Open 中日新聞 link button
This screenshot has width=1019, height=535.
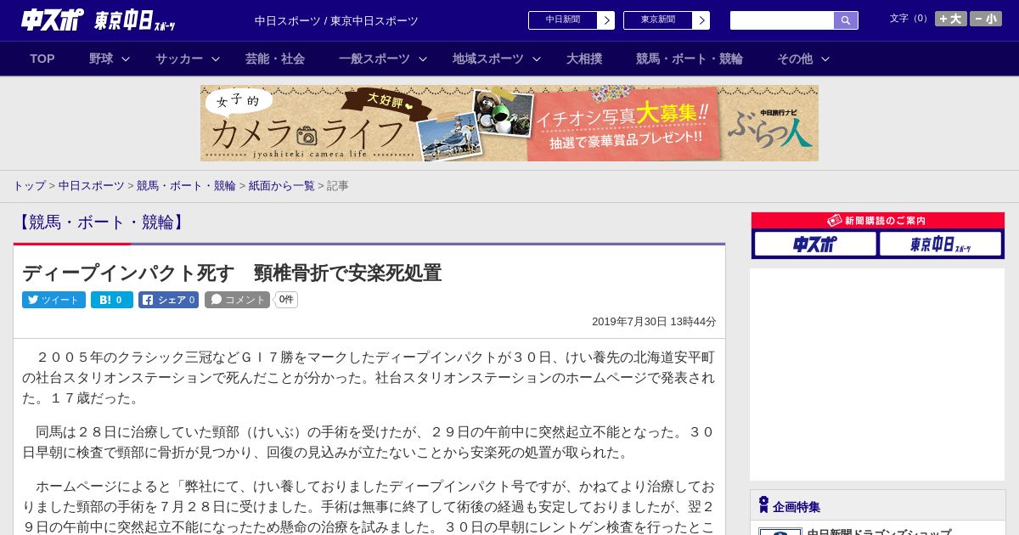(x=571, y=20)
